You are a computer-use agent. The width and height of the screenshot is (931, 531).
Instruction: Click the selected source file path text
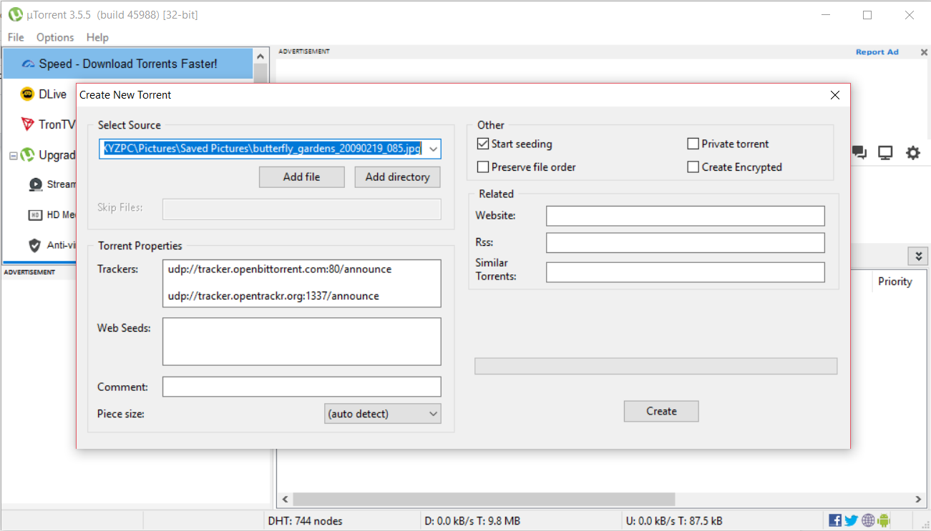point(262,149)
